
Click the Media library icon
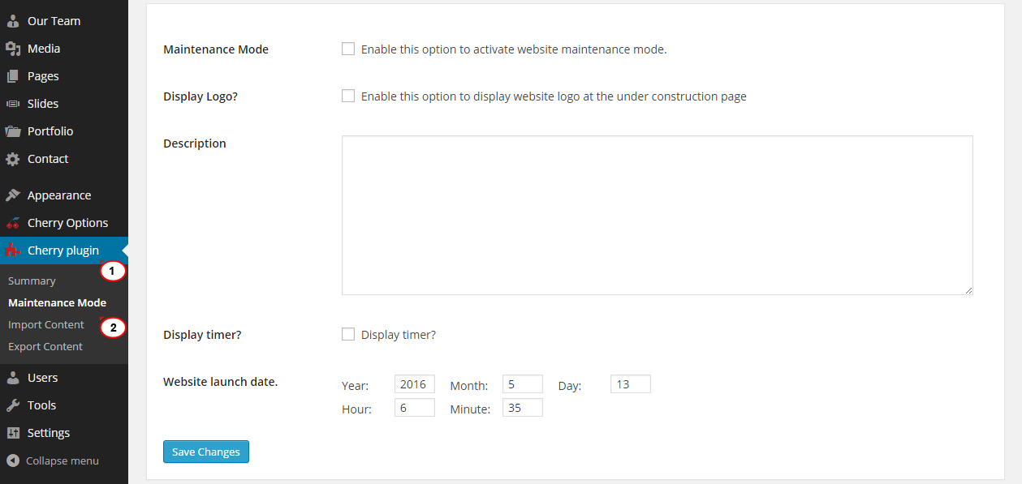click(13, 49)
